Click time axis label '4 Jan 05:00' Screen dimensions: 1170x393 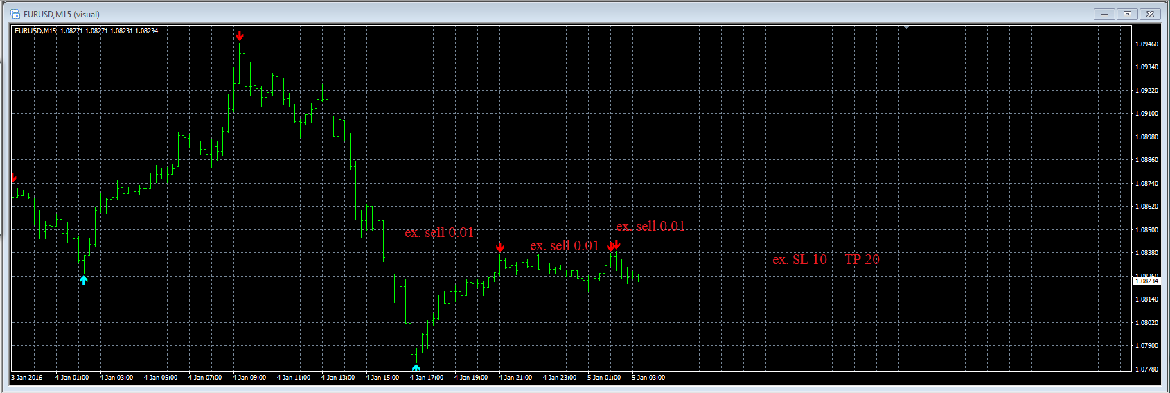coord(161,378)
